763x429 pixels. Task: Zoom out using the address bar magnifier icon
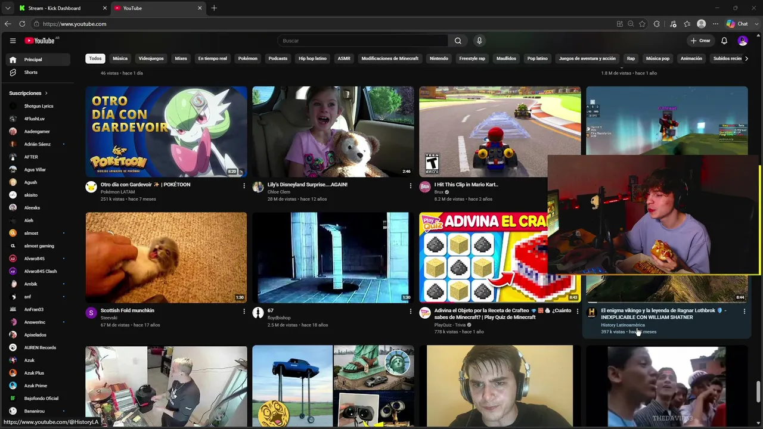(x=631, y=24)
